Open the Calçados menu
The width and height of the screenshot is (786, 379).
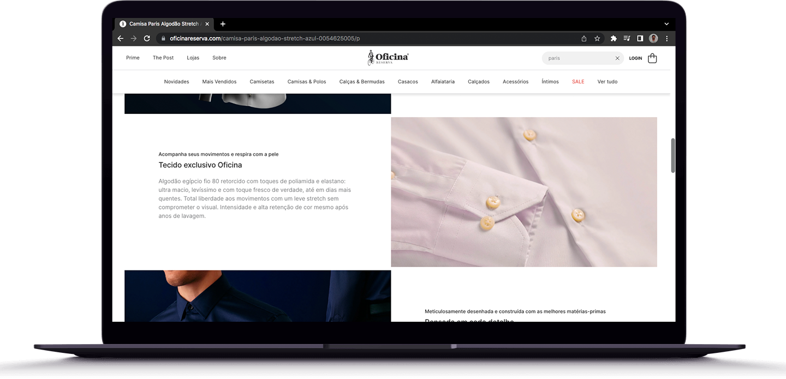(x=479, y=82)
